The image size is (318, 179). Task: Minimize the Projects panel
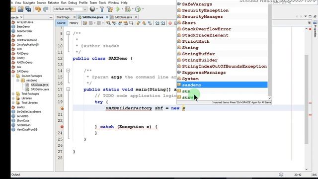(x=51, y=17)
